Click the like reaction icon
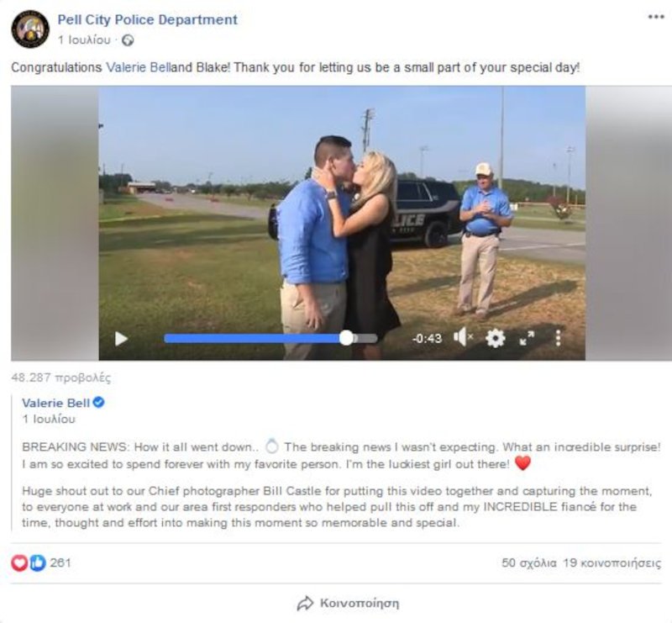This screenshot has height=623, width=672. pyautogui.click(x=37, y=562)
